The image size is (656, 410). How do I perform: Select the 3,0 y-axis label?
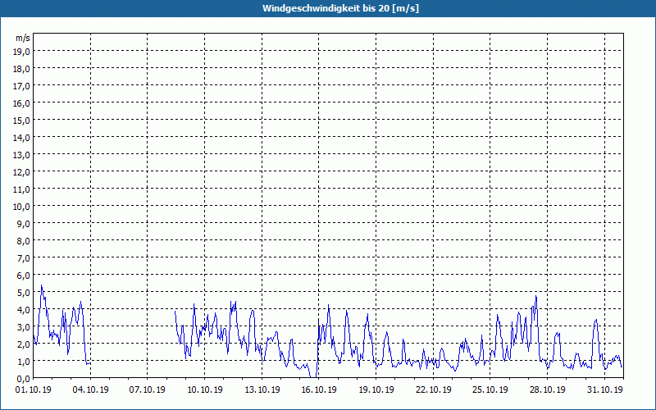pyautogui.click(x=25, y=327)
